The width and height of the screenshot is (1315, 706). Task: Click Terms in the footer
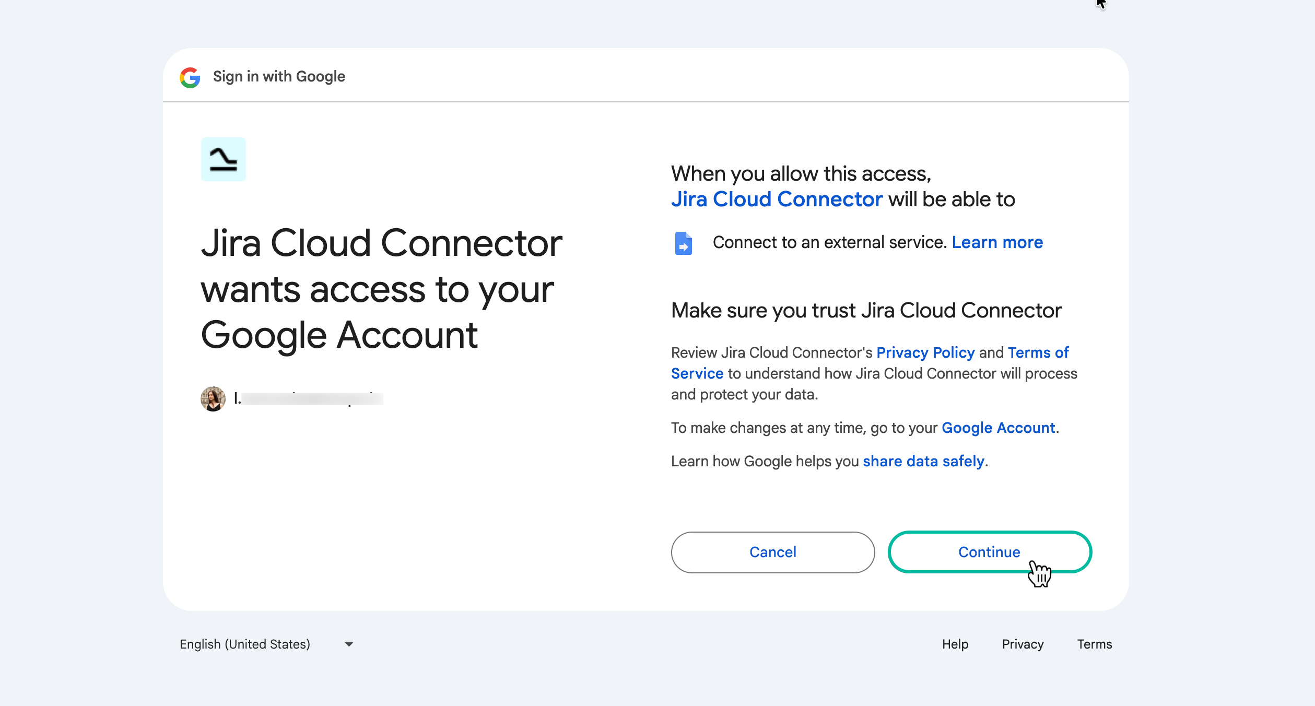pos(1095,644)
